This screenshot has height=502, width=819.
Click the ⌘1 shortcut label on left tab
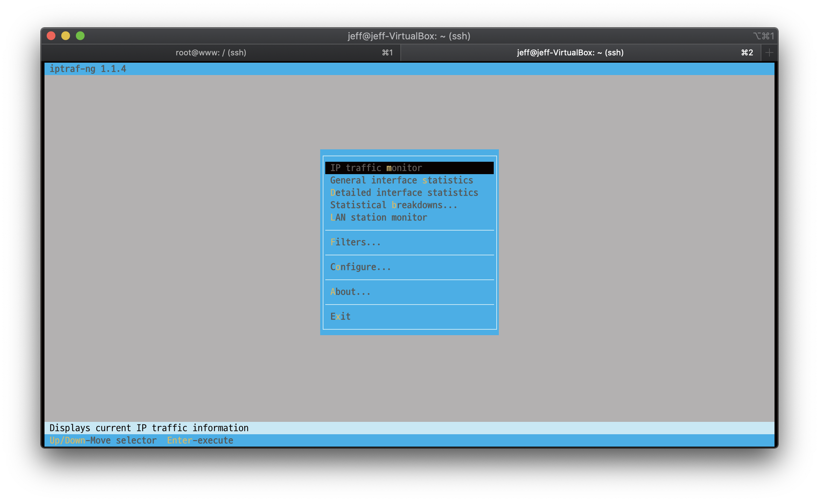click(x=387, y=52)
